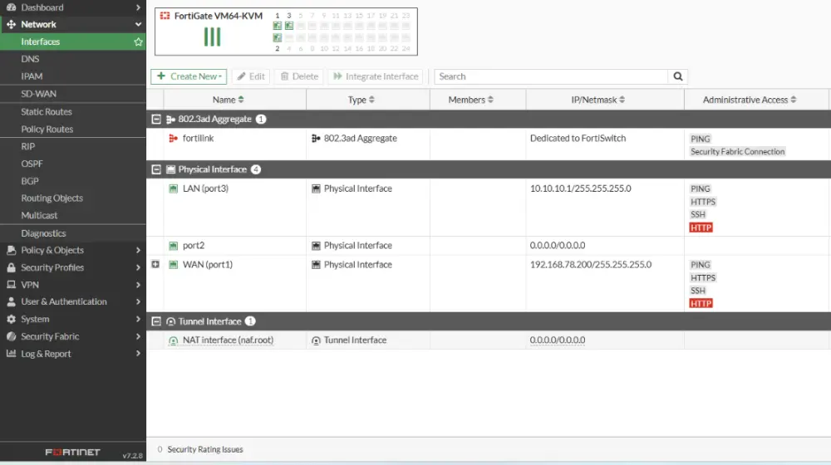Click the WAN (port1) green port icon
Screen dimensions: 831x465
coord(174,265)
